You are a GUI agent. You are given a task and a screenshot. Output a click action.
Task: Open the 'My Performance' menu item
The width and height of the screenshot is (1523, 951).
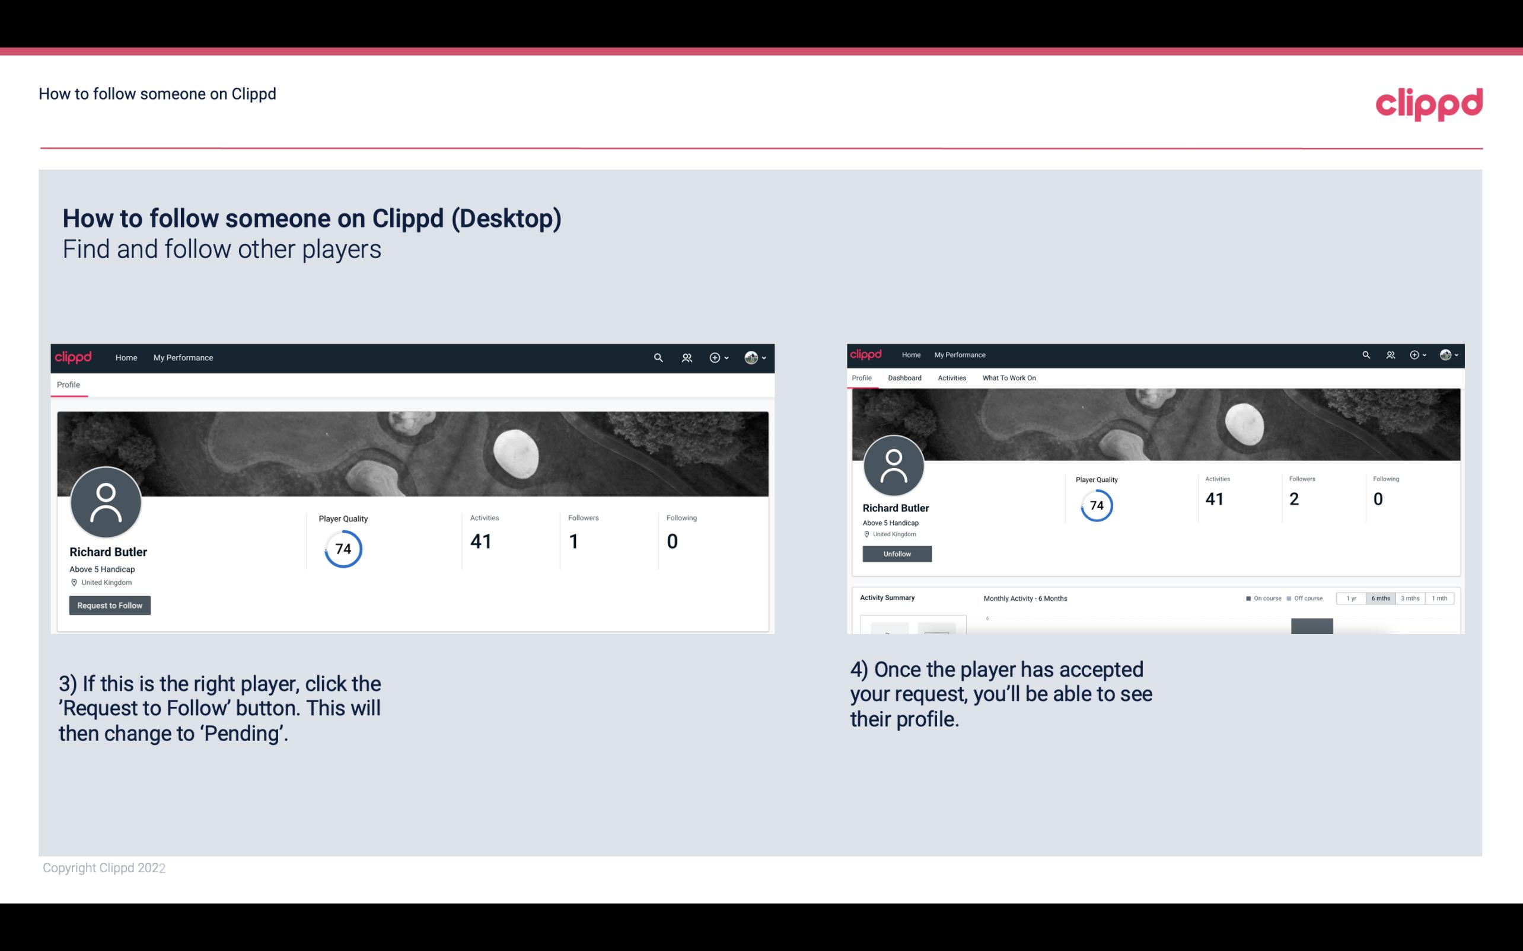point(182,357)
